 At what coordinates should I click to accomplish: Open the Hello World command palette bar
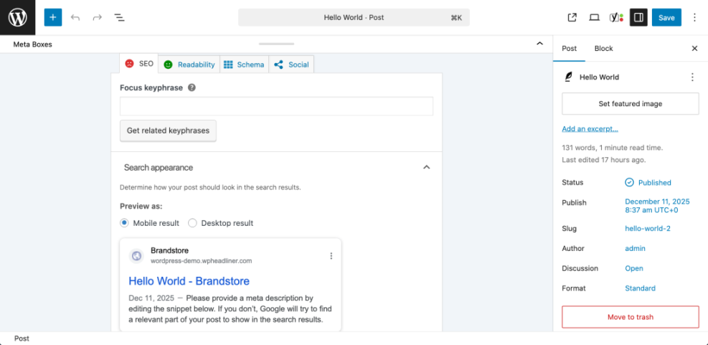click(354, 18)
